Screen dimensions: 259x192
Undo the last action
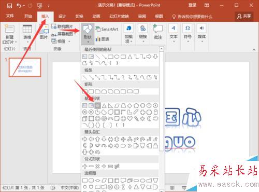click(19, 6)
